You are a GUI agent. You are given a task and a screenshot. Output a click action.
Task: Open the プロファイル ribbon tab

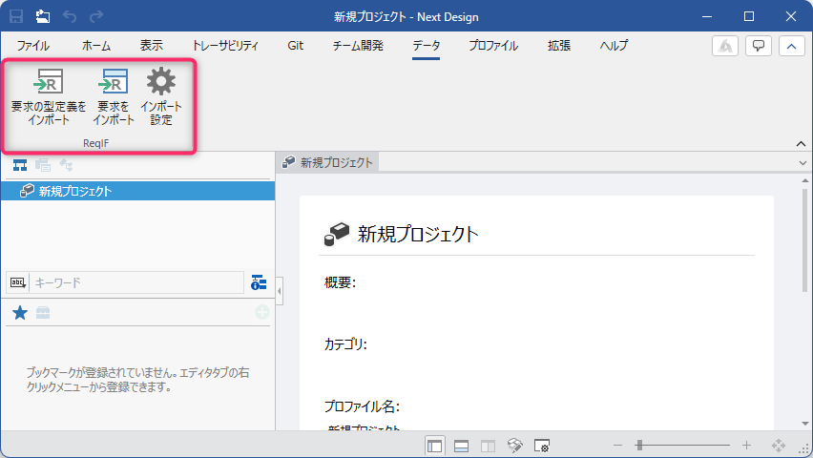pos(493,46)
